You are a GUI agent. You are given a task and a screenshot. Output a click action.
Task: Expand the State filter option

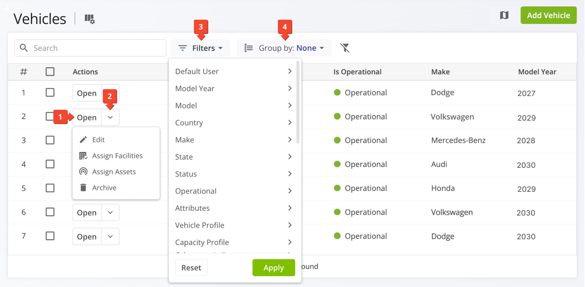tap(234, 157)
